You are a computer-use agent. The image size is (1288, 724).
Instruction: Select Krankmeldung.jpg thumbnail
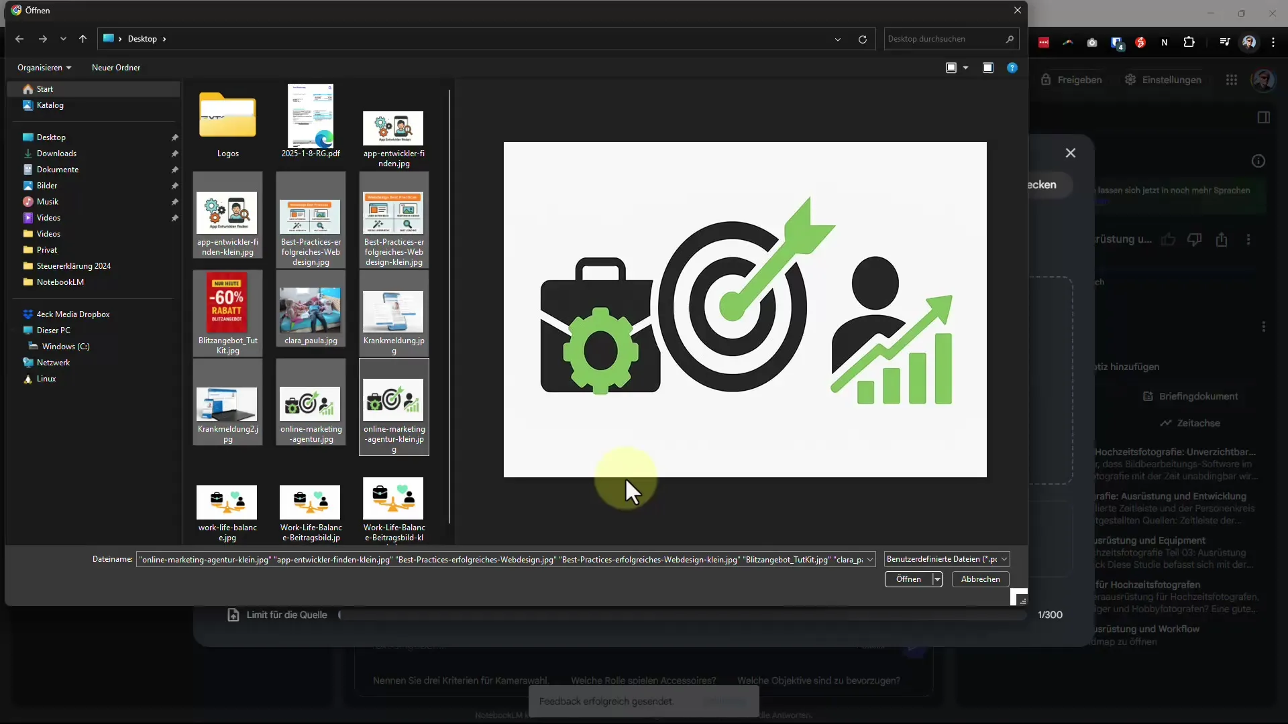pyautogui.click(x=394, y=313)
